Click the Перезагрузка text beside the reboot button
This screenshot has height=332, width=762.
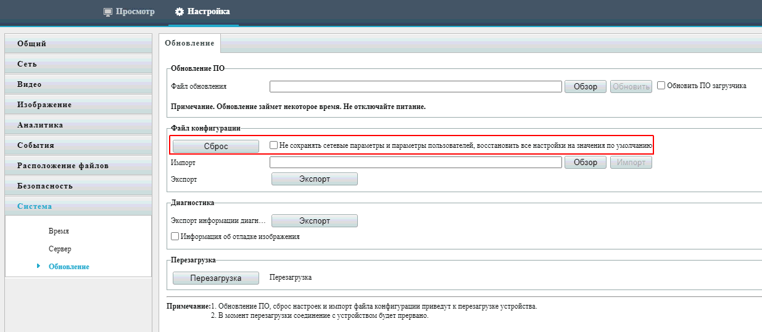pos(291,278)
